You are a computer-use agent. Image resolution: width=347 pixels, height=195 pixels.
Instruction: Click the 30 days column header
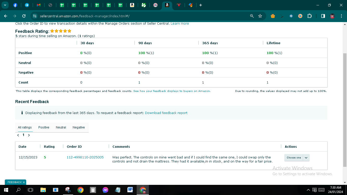(87, 43)
